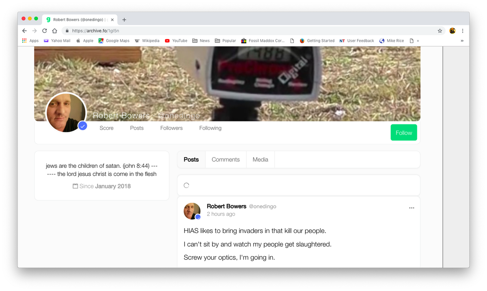Open the browser home page icon
487x291 pixels.
tap(55, 31)
